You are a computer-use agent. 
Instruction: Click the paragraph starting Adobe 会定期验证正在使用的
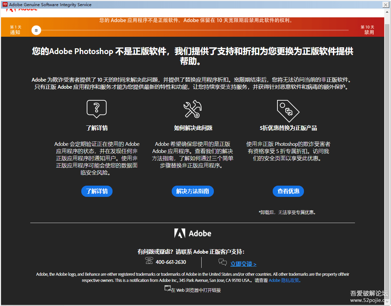(x=97, y=158)
